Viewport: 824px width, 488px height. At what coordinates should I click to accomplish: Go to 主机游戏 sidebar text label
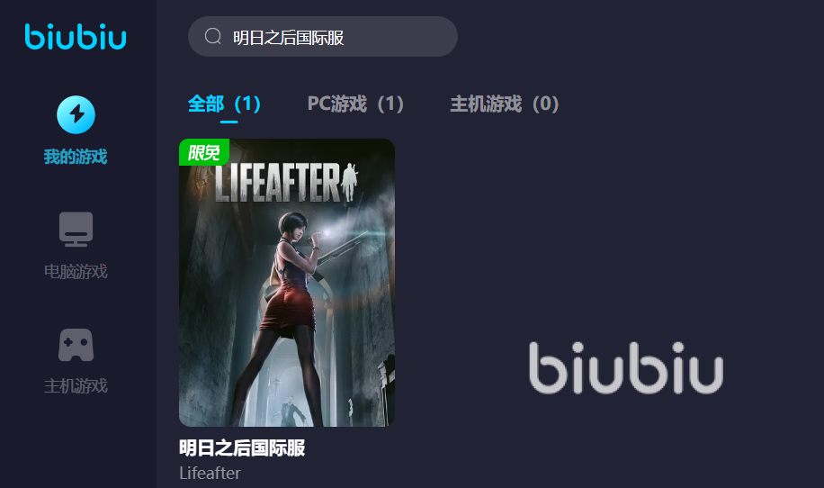pyautogui.click(x=76, y=386)
